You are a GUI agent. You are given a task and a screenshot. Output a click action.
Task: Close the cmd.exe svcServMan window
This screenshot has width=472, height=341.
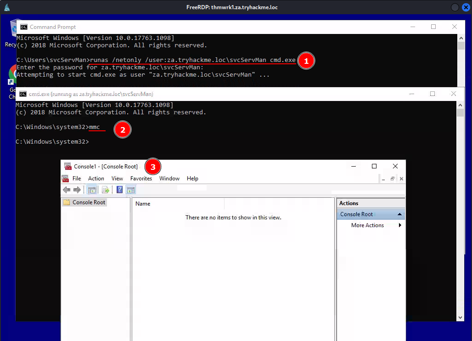pos(454,94)
